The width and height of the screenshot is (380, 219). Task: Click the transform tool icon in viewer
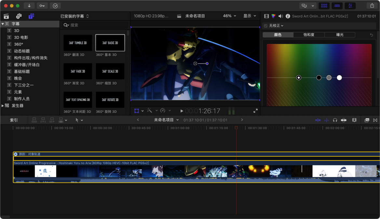[x=137, y=111]
